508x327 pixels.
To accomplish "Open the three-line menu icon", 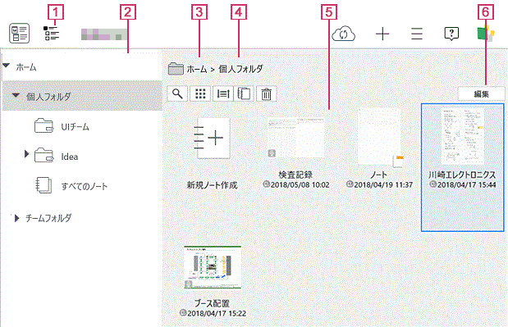I will [417, 34].
